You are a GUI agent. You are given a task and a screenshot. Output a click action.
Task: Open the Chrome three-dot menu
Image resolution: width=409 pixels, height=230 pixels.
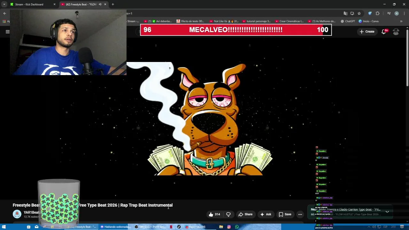pos(404,13)
